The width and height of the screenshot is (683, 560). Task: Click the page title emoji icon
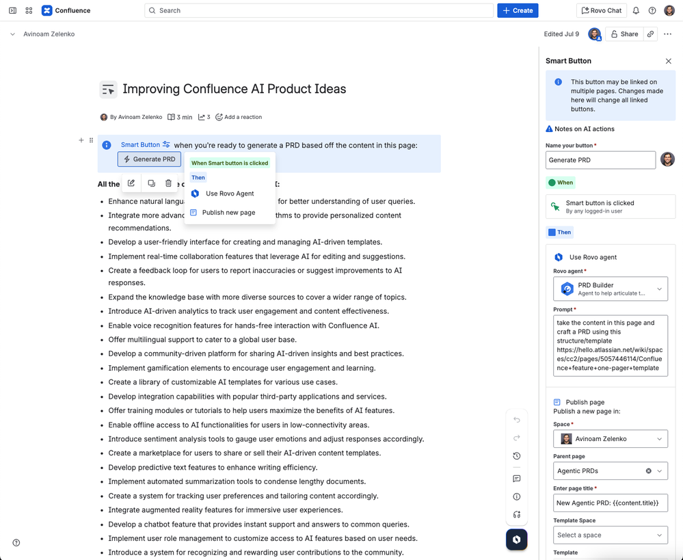[108, 90]
